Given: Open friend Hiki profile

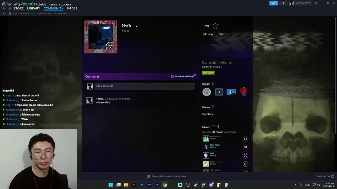Looking at the screenshot, I should click(x=212, y=153).
